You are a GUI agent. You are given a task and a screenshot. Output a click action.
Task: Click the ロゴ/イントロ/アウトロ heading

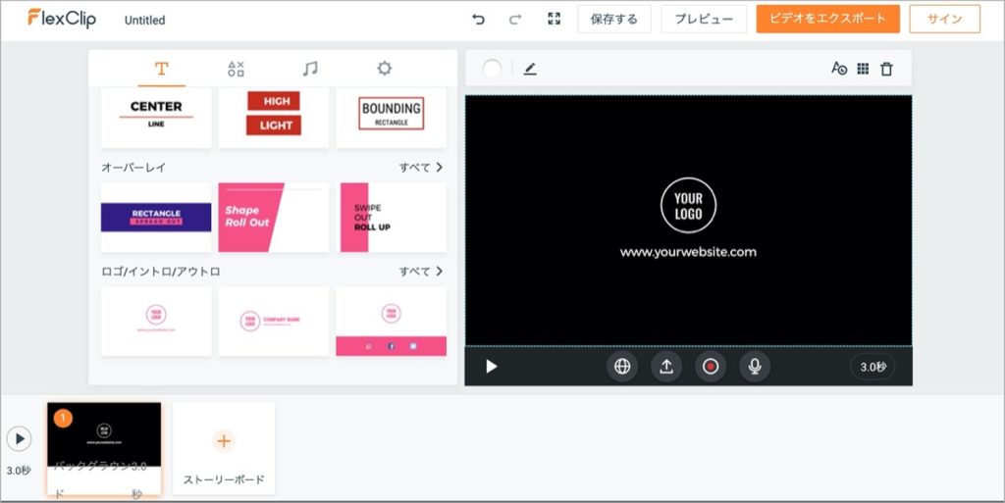click(x=161, y=272)
